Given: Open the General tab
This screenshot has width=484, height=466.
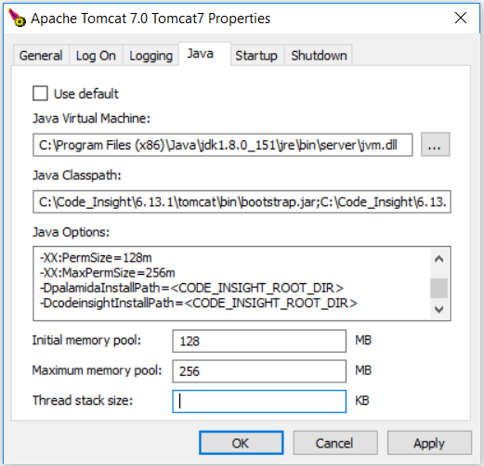Looking at the screenshot, I should [41, 56].
